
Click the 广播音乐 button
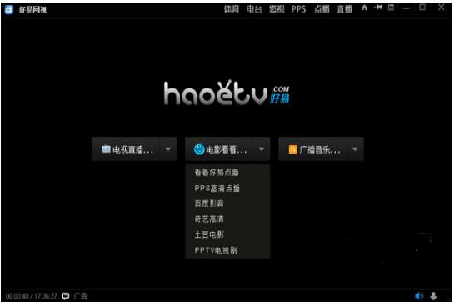point(313,149)
